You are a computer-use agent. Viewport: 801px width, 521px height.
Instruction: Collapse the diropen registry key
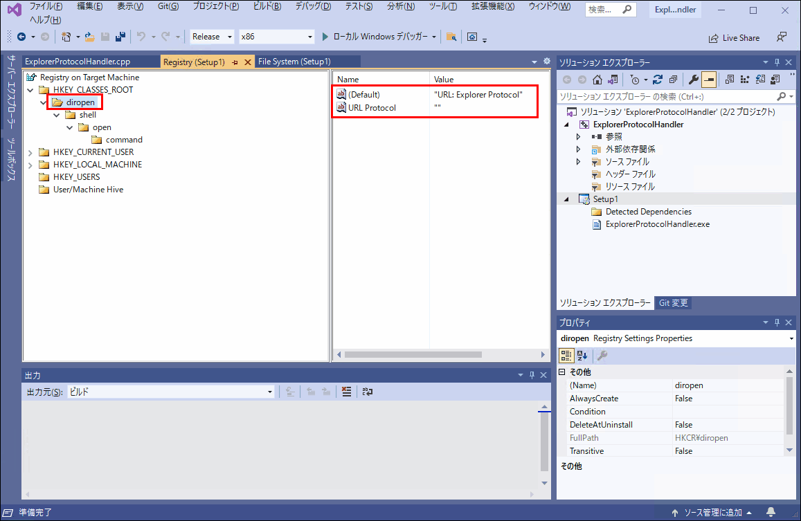(x=43, y=102)
